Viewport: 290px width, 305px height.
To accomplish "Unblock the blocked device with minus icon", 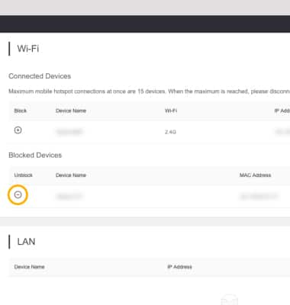I will 18,195.
